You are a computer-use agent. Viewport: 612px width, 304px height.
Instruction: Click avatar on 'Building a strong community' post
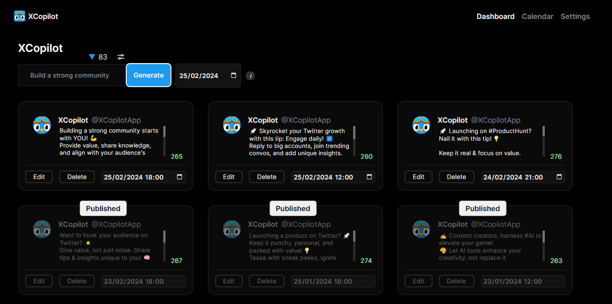[42, 125]
